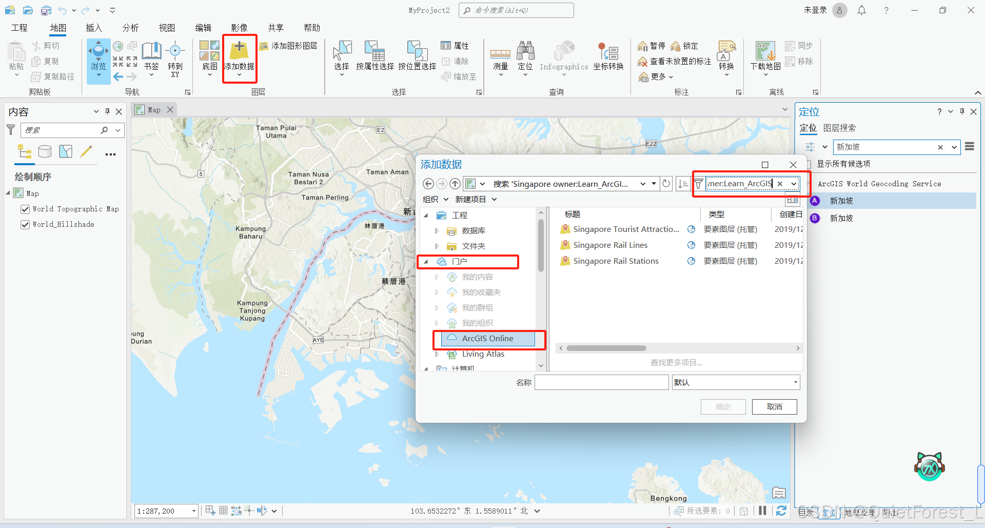
Task: Open the 默认 file type dropdown
Action: [x=795, y=382]
